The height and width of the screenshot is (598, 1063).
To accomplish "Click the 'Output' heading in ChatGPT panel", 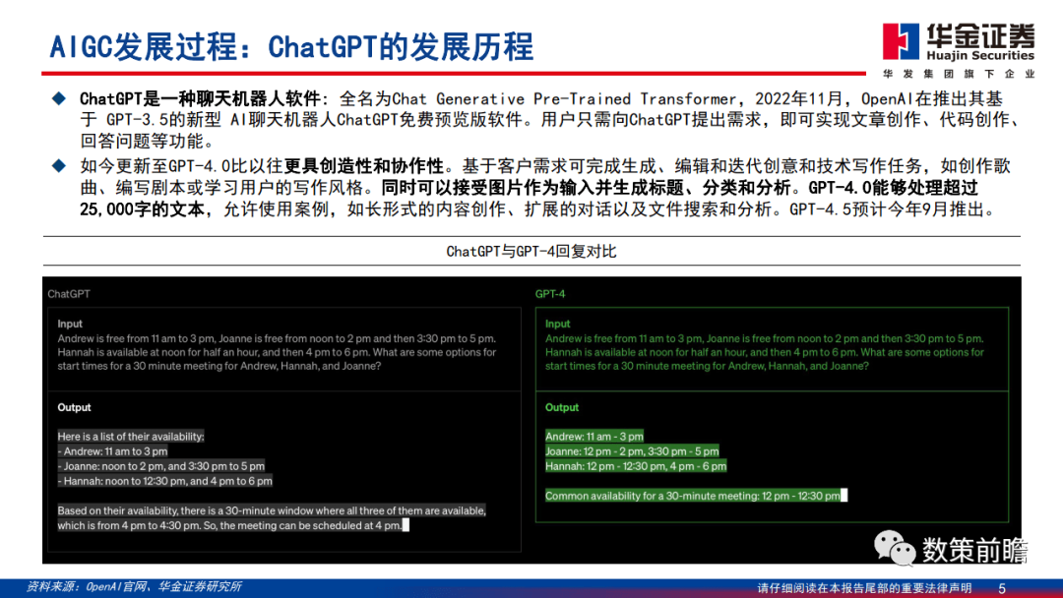I will point(74,408).
